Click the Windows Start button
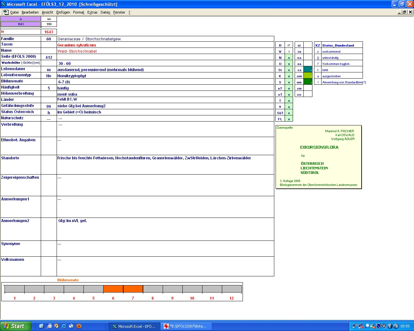414x331 pixels. (16, 326)
